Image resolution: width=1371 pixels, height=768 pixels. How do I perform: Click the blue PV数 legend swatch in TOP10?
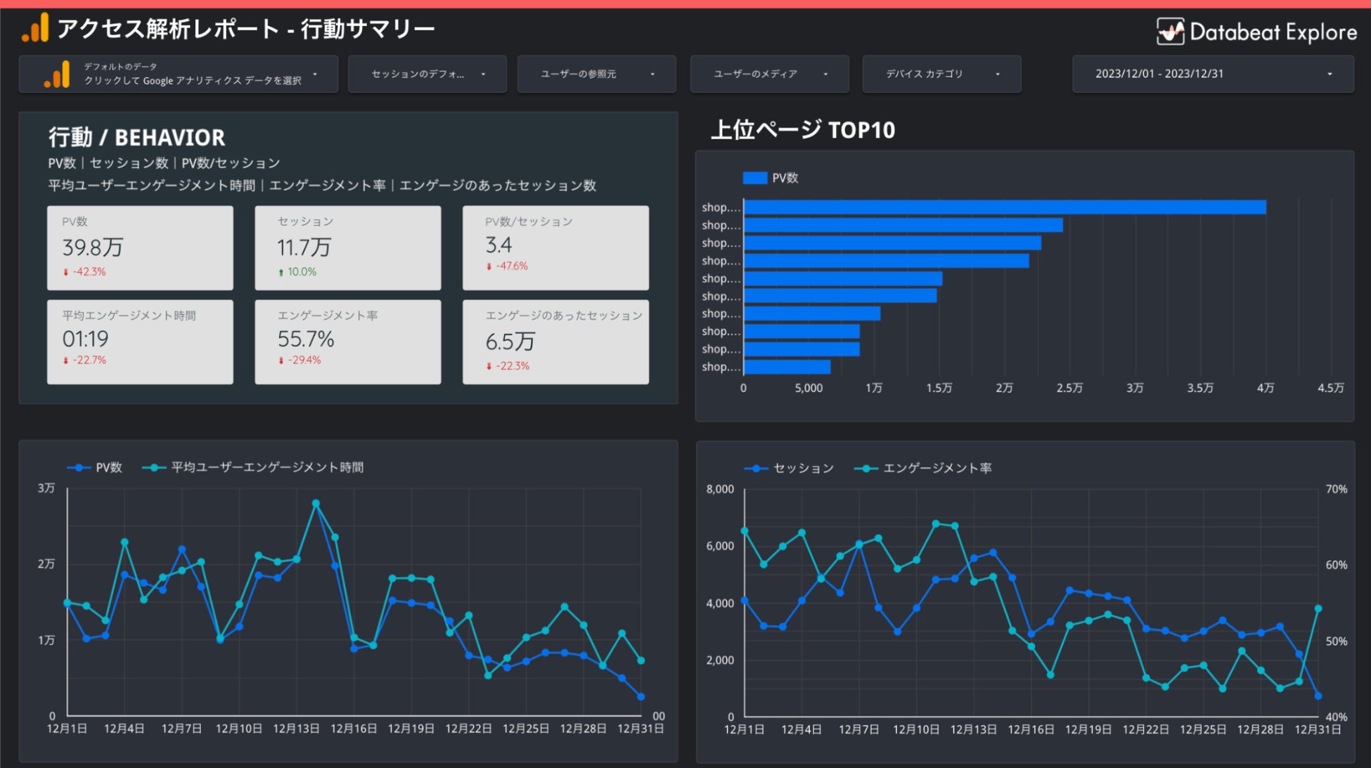(754, 178)
